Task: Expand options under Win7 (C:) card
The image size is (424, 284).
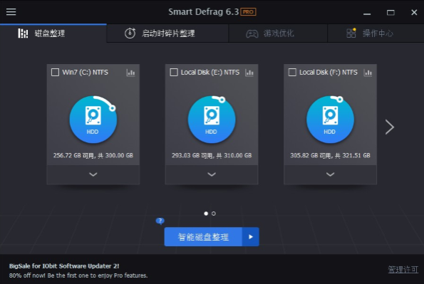Action: (93, 174)
